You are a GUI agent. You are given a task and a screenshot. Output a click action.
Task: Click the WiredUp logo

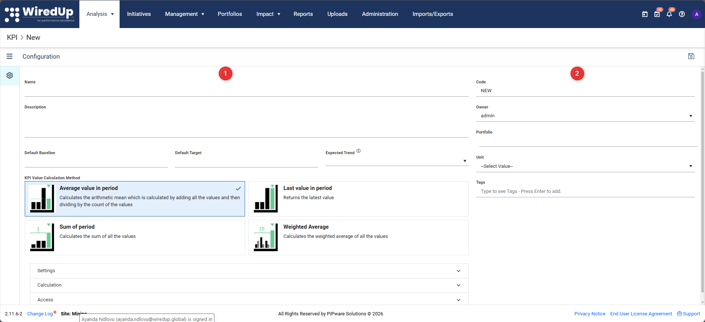point(39,14)
